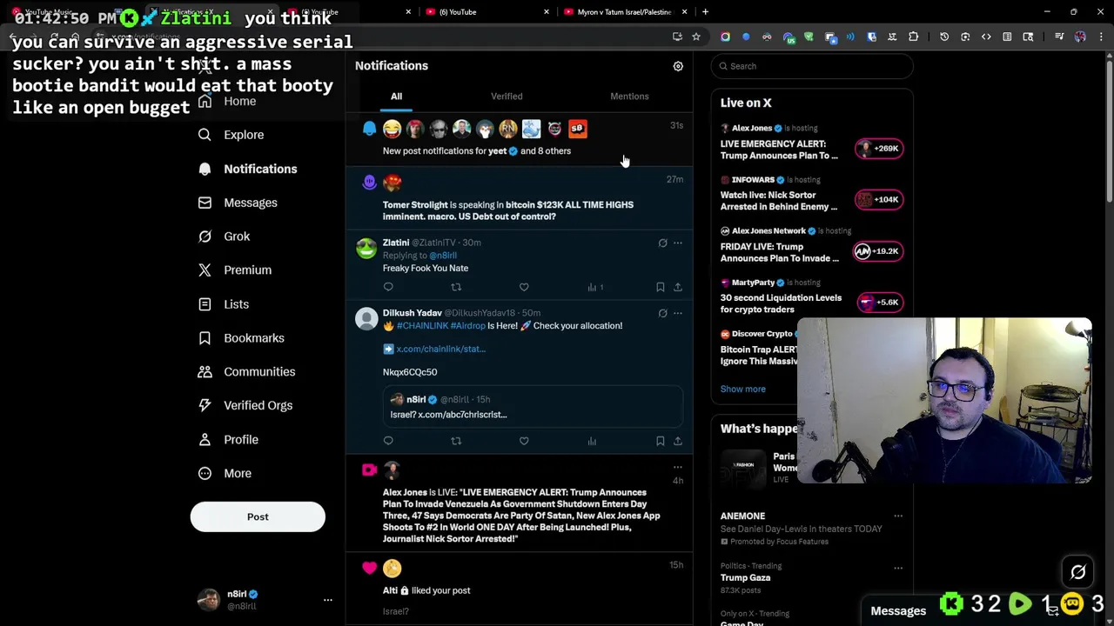Bookmark Dilkush Yadav's CHAINLINK post
Image resolution: width=1114 pixels, height=626 pixels.
click(x=661, y=441)
